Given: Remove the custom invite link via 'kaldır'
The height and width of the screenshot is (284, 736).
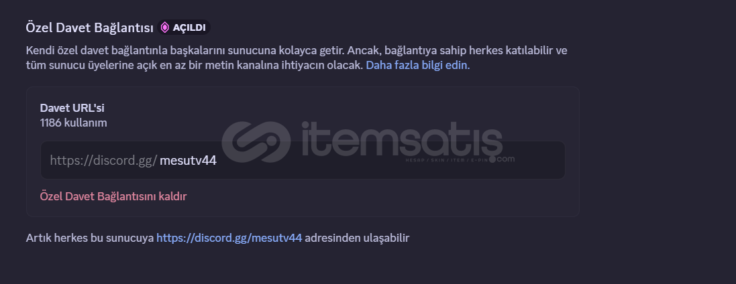Looking at the screenshot, I should 113,196.
